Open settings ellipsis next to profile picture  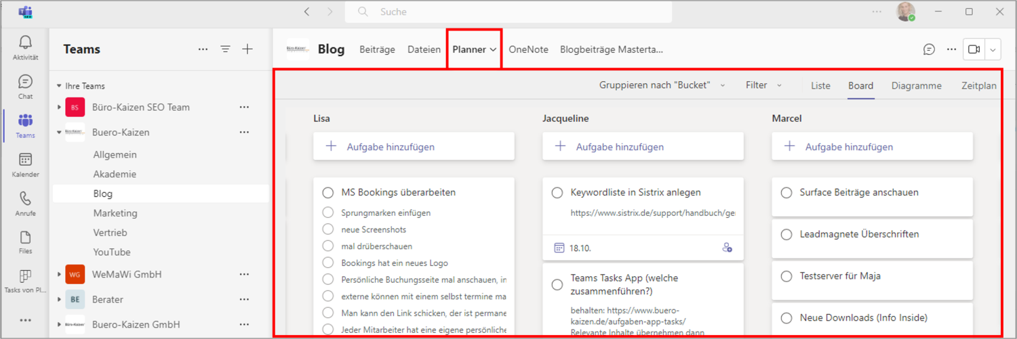pos(877,12)
